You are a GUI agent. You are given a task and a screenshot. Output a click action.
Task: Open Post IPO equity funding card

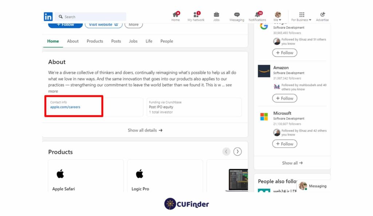point(194,107)
